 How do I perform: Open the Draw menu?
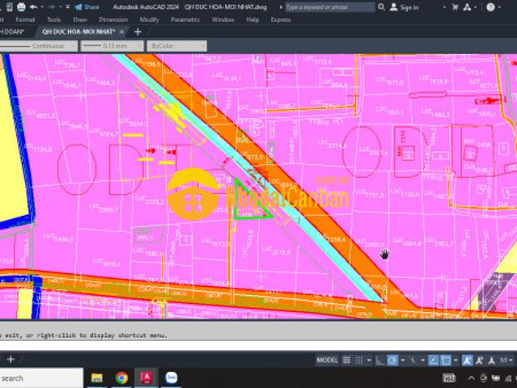click(x=79, y=19)
